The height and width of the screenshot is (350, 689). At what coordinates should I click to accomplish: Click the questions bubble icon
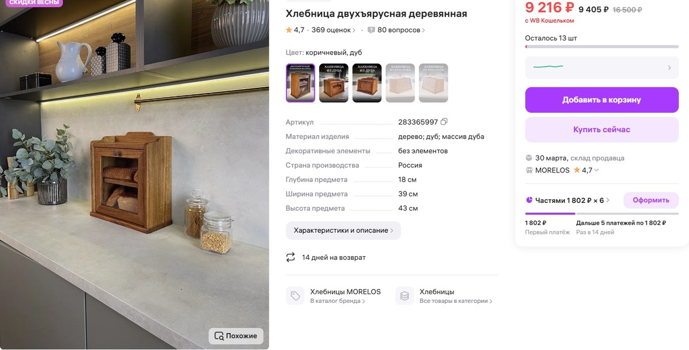[x=371, y=30]
